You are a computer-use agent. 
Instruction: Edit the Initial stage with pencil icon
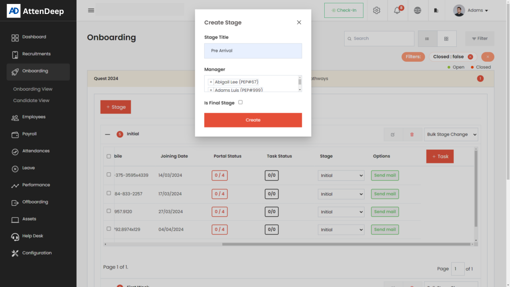click(x=393, y=135)
